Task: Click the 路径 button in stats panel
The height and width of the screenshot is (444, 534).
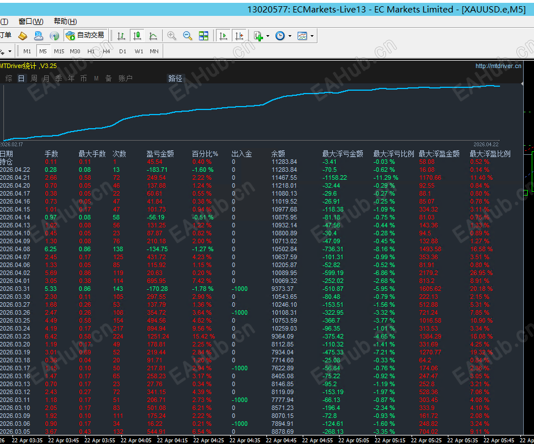Action: point(175,78)
